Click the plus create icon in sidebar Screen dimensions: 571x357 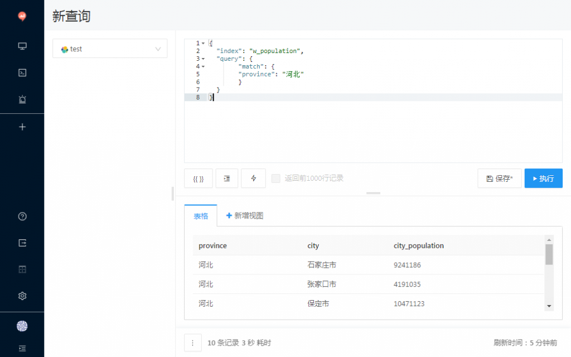(x=22, y=127)
